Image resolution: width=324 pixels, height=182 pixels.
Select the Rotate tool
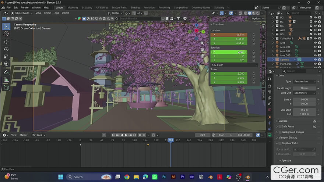pyautogui.click(x=6, y=49)
